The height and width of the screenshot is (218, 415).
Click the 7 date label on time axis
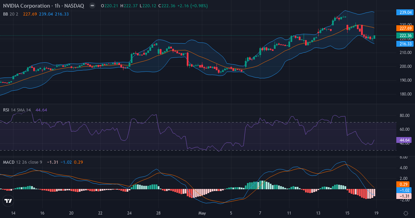260,213
